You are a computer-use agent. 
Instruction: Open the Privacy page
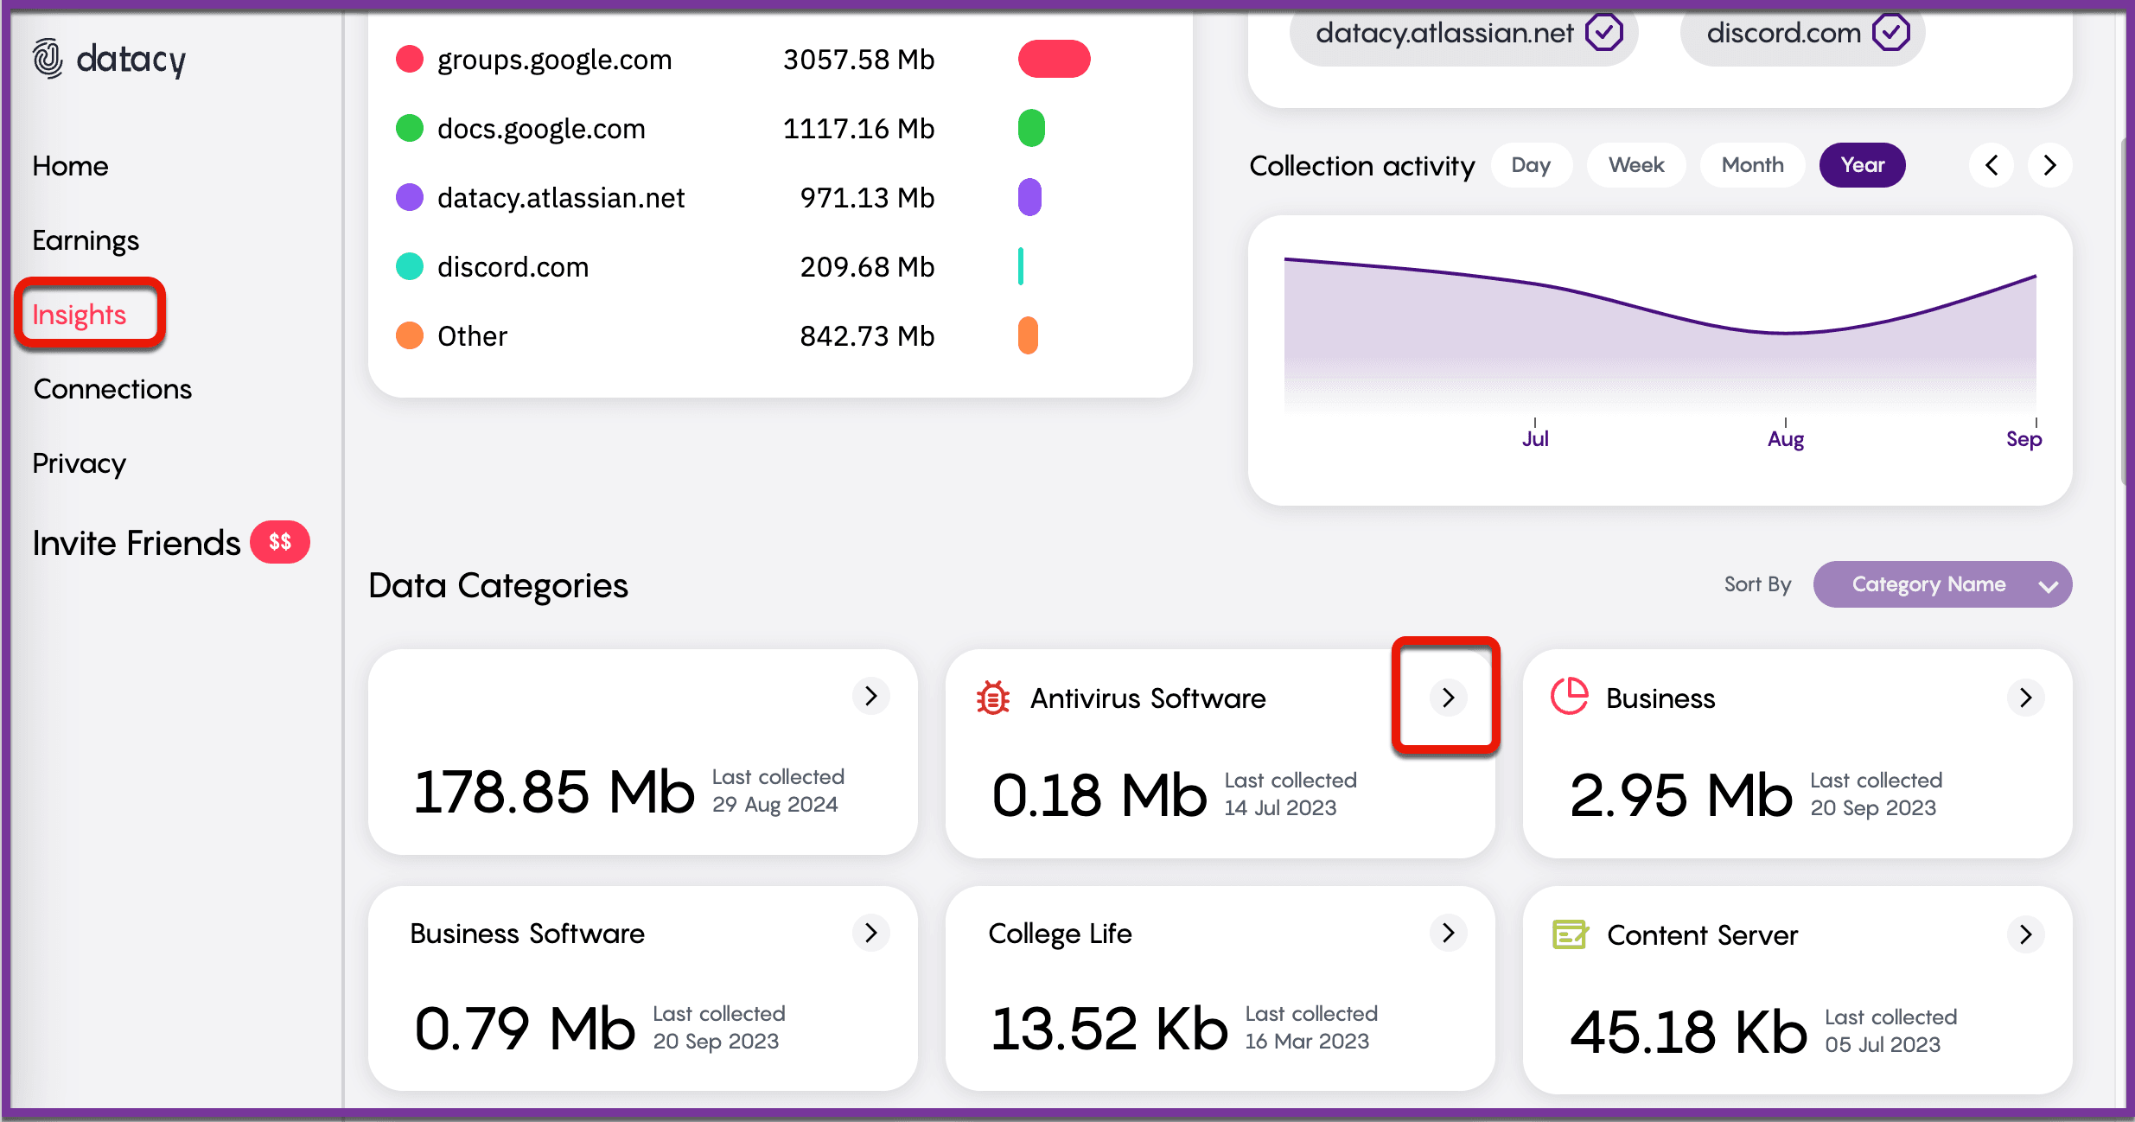tap(79, 463)
